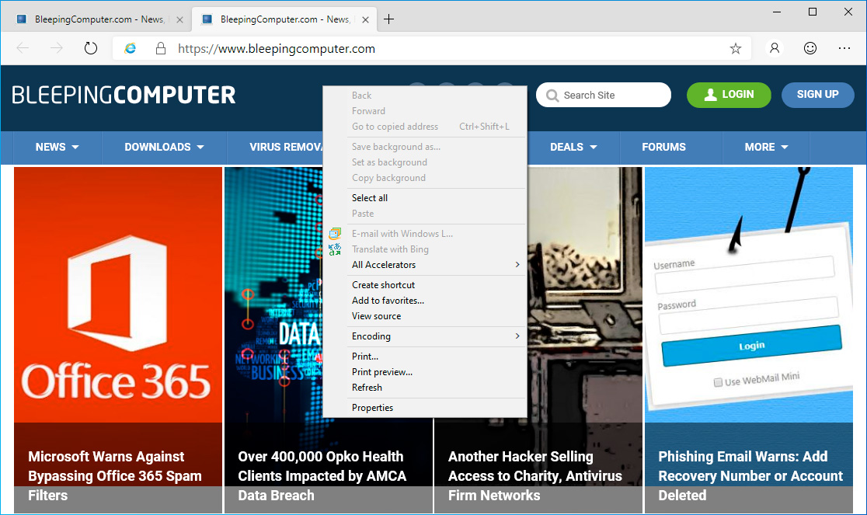Click the browser back arrow

pyautogui.click(x=23, y=49)
